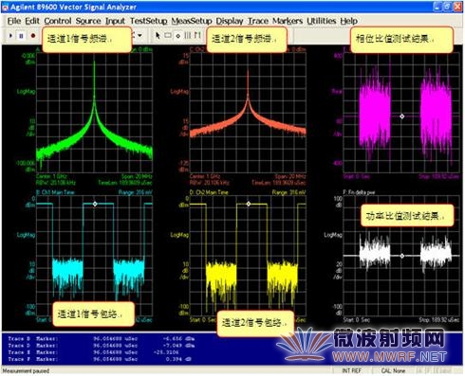Viewport: 465px width, 376px height.
Task: Select the rectangle zoom box tool
Action: [168, 35]
